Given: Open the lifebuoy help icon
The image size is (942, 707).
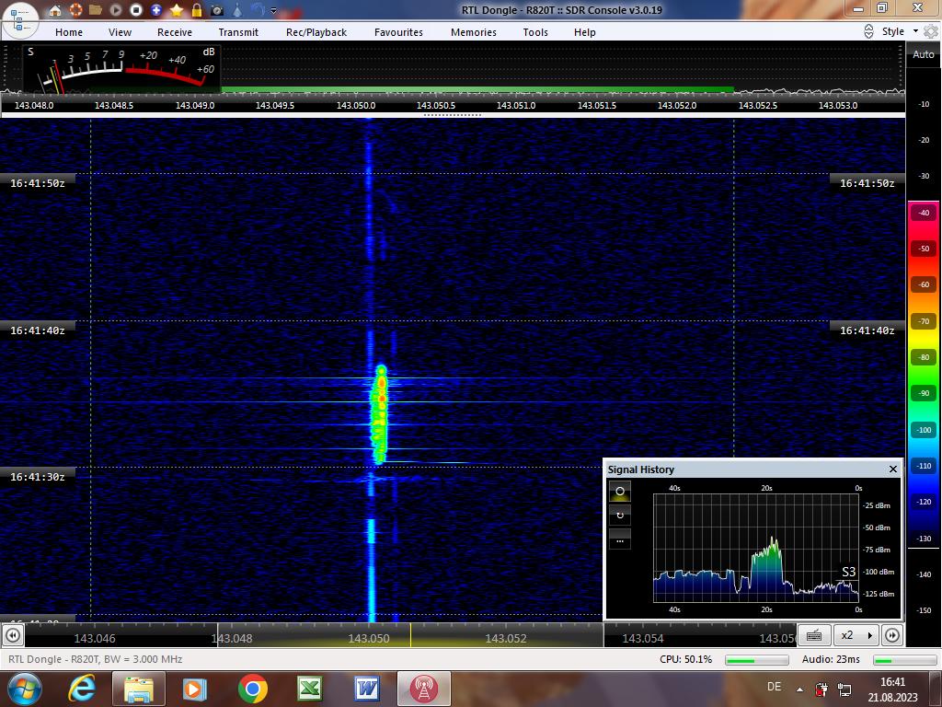Looking at the screenshot, I should pos(75,9).
